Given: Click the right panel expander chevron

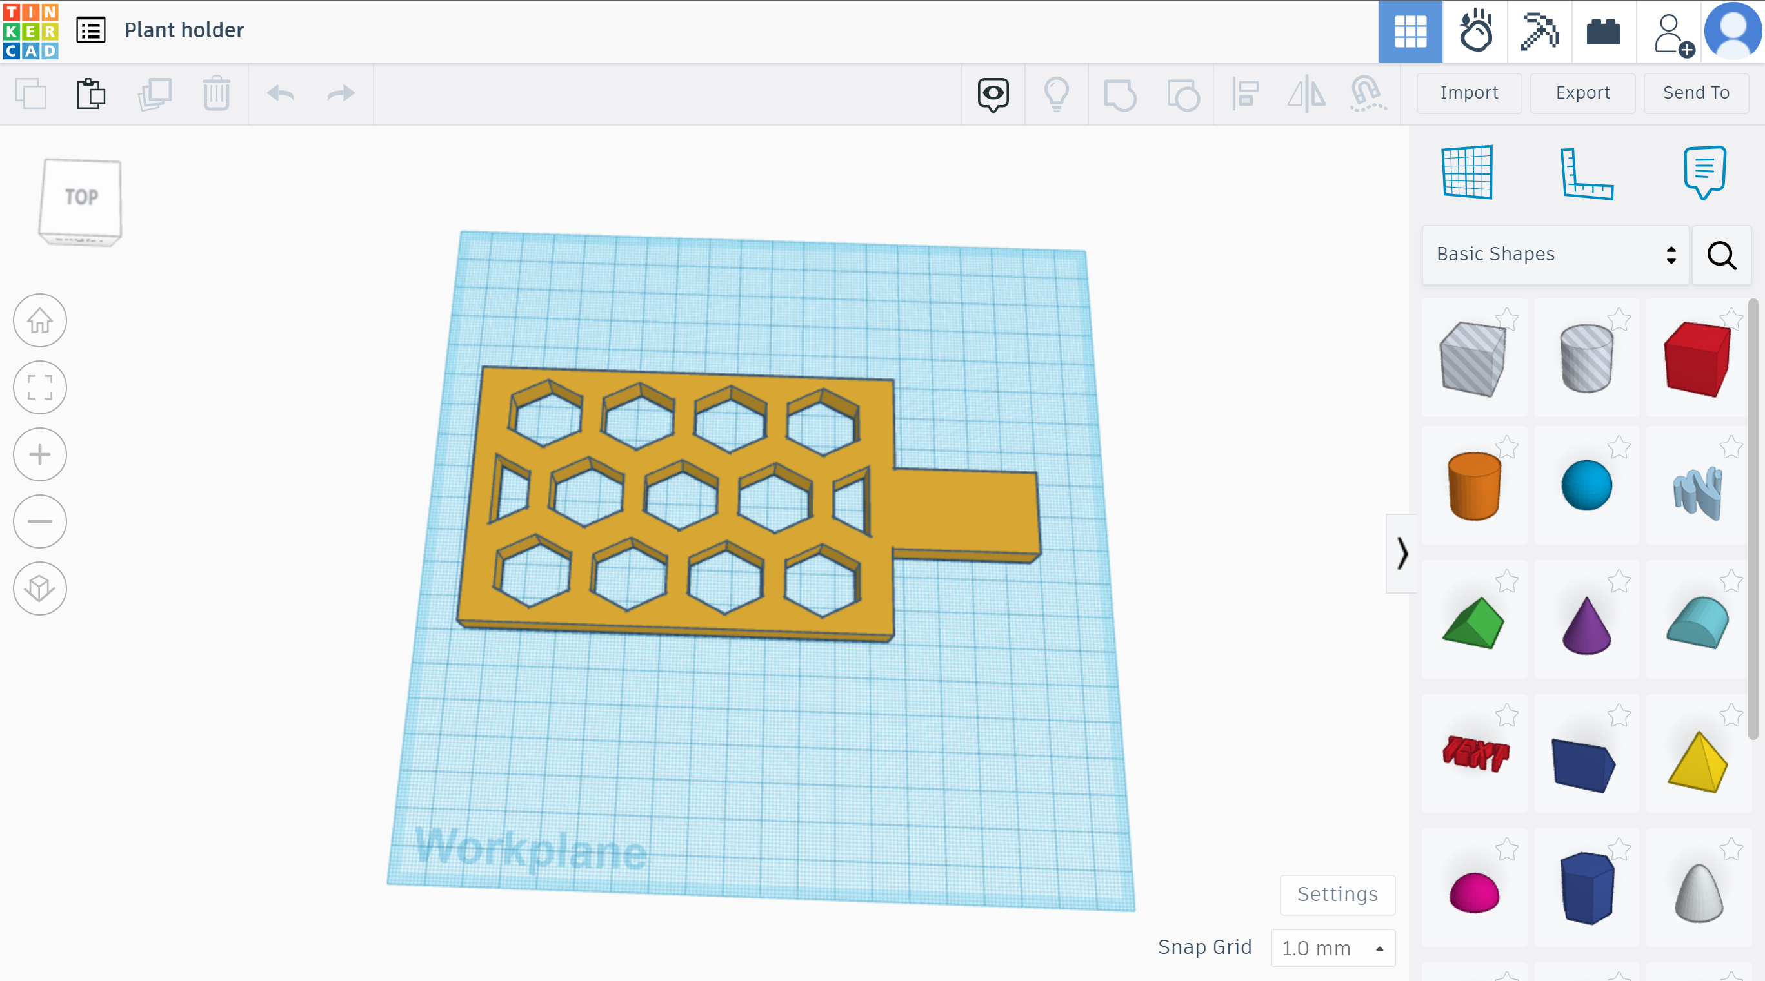Looking at the screenshot, I should coord(1401,551).
